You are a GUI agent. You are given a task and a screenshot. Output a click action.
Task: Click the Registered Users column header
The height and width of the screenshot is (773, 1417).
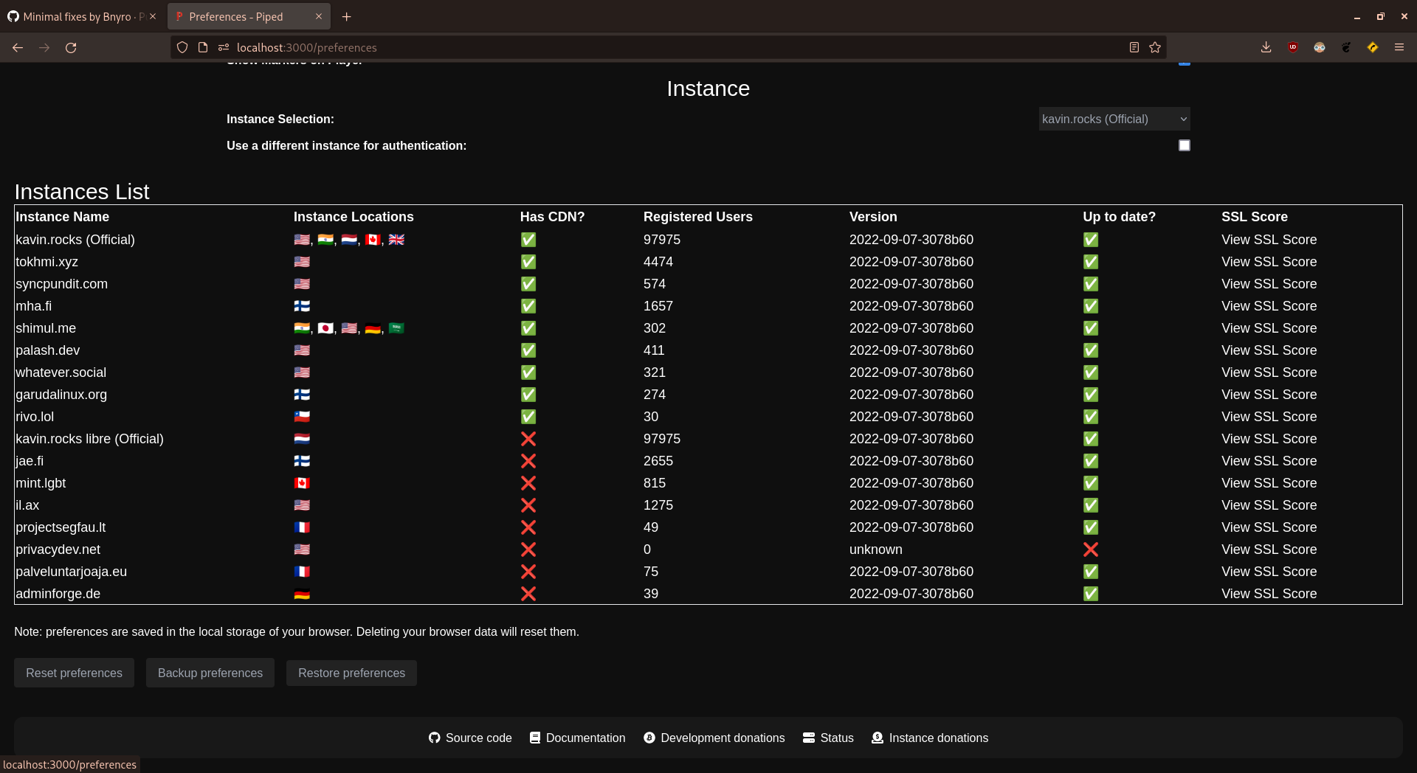click(x=698, y=217)
